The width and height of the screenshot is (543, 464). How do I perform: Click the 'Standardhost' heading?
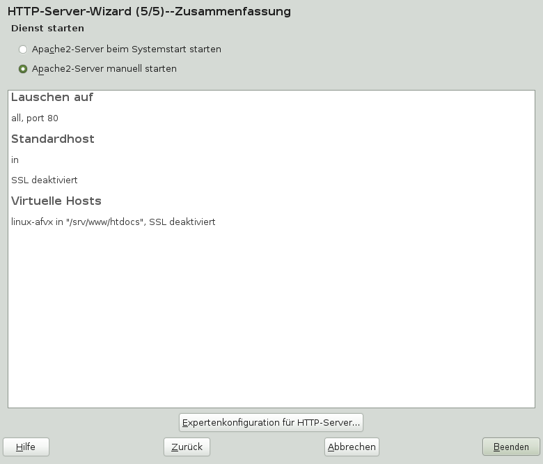(x=53, y=139)
